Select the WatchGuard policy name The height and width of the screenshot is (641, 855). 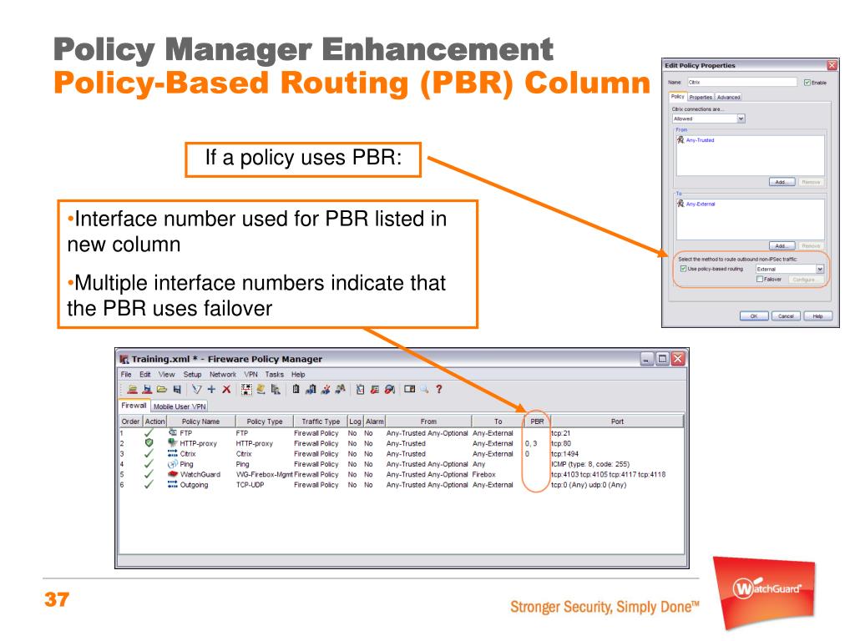pyautogui.click(x=200, y=475)
